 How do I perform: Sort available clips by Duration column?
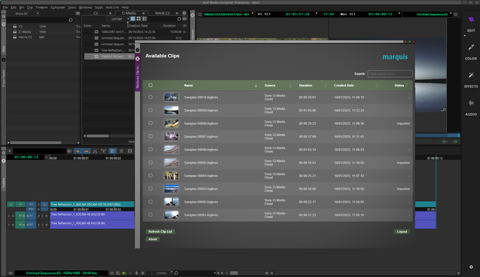pos(305,85)
